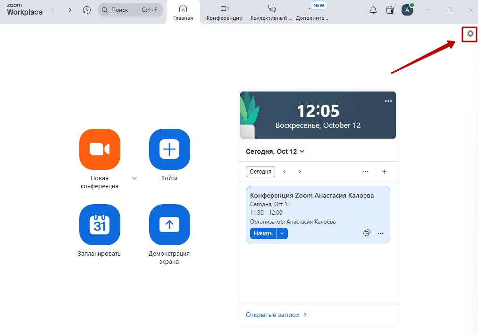
Task: Add a new event with plus icon
Action: [385, 172]
